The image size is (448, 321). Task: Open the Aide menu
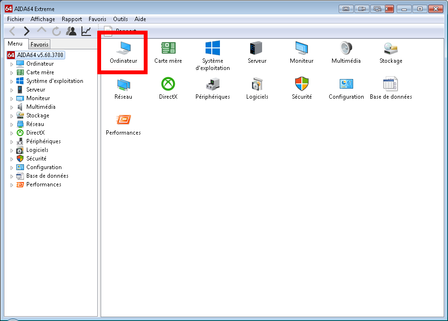(x=140, y=19)
